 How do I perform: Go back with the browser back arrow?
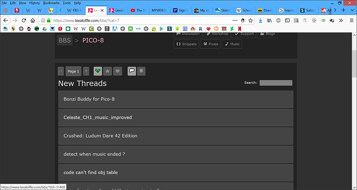(x=6, y=20)
